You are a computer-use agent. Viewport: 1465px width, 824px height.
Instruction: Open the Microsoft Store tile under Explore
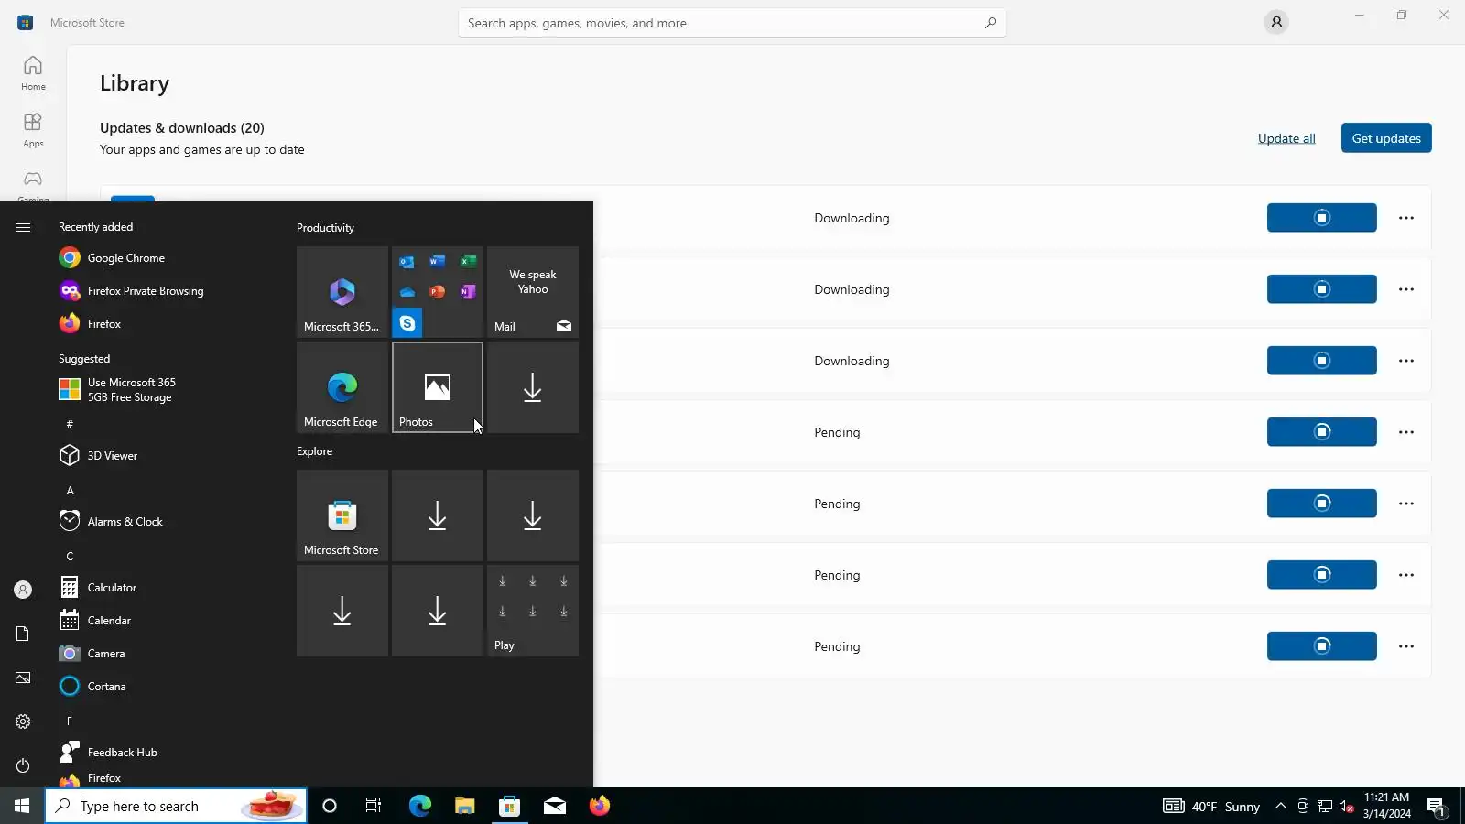tap(342, 515)
